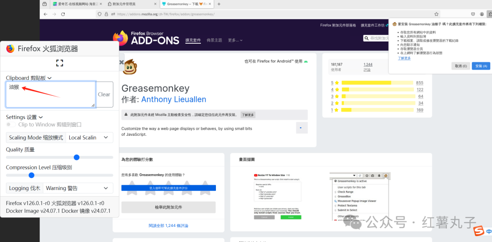Click 取消 (C) in install prompt

[461, 66]
